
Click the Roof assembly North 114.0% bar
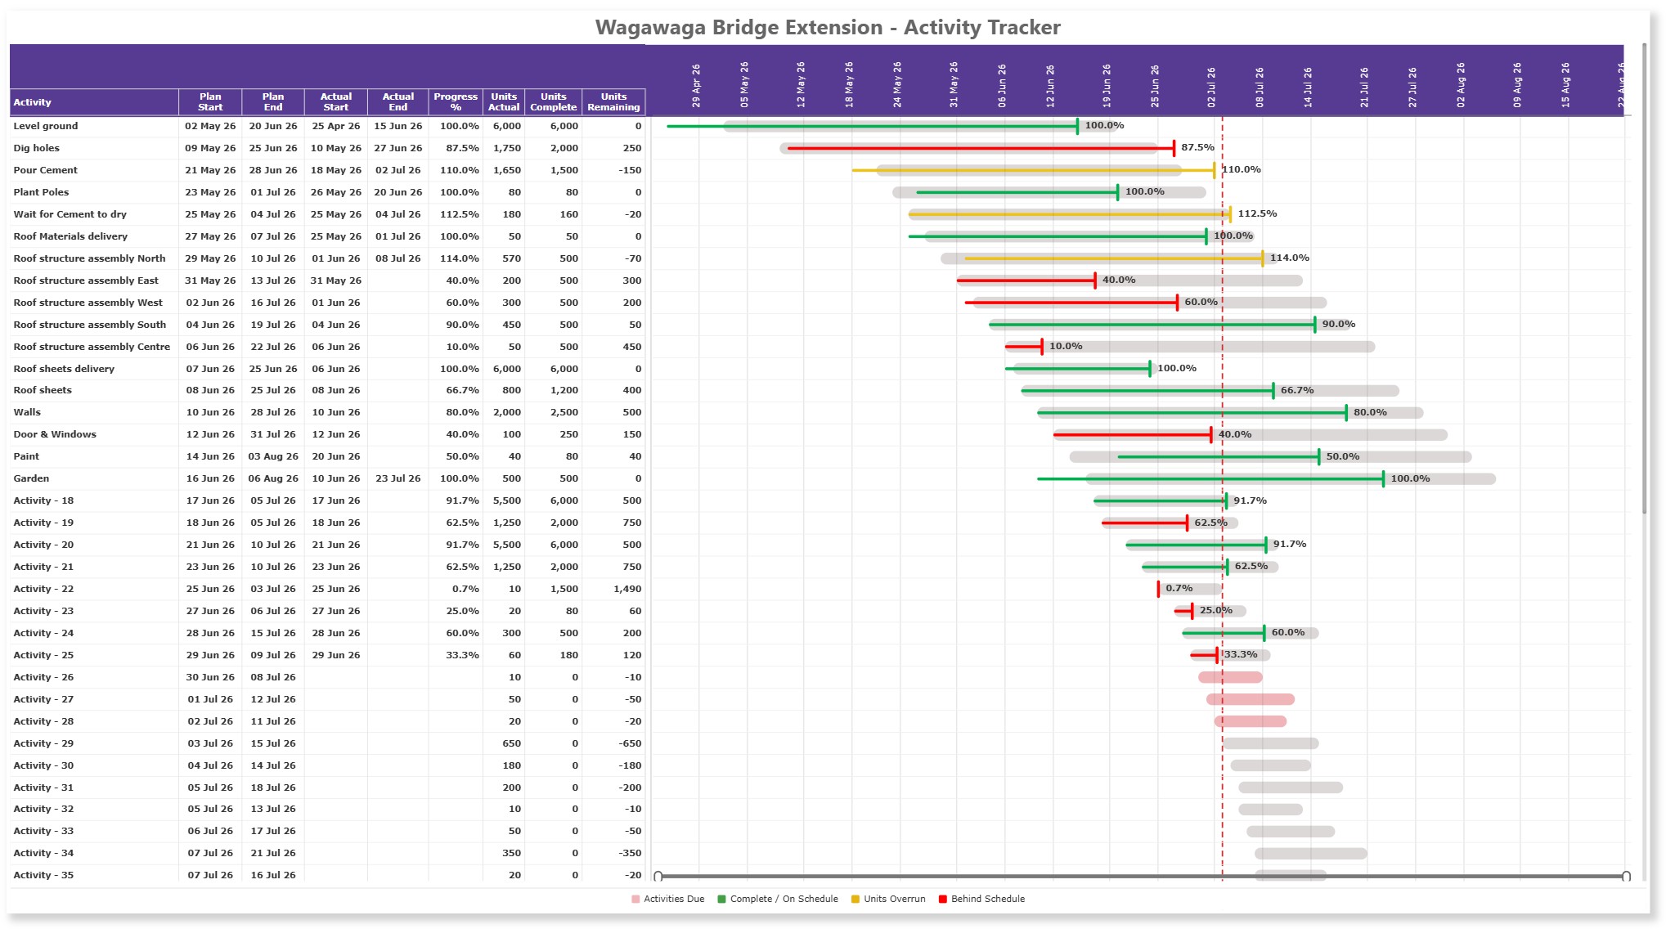pyautogui.click(x=1114, y=258)
